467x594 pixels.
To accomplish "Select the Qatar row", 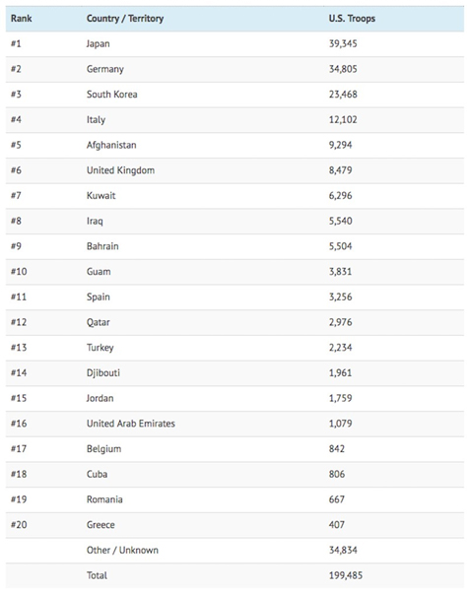I will point(234,322).
